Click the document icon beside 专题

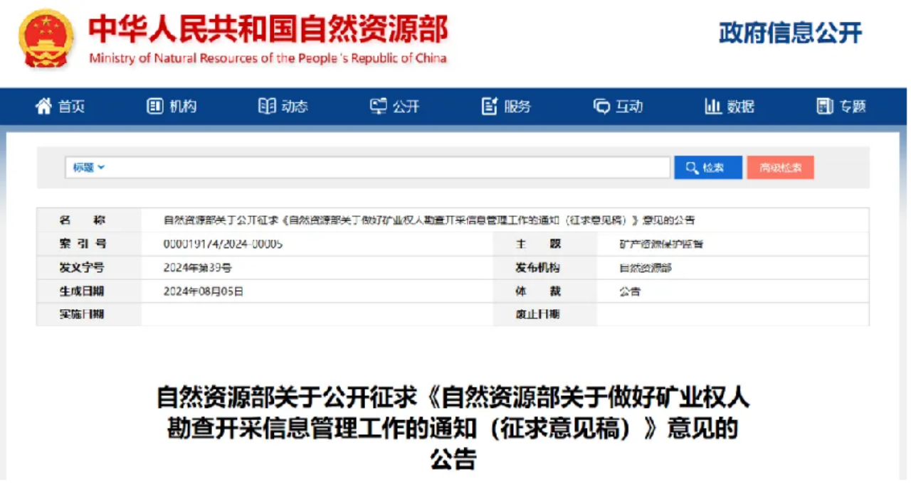click(x=824, y=107)
